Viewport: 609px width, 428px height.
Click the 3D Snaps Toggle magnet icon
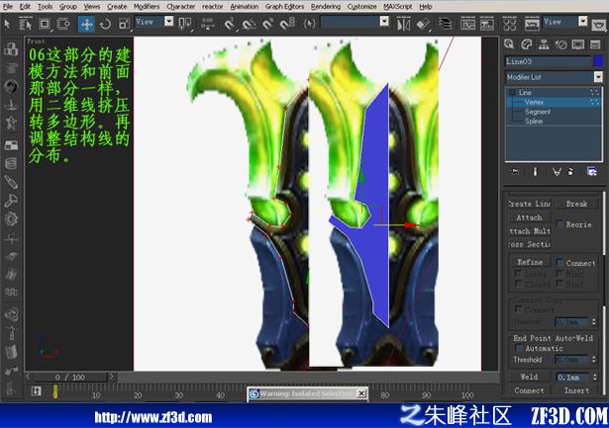(229, 24)
